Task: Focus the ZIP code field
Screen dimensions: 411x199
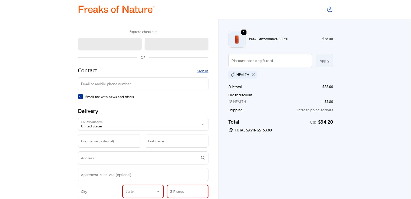Action: pos(188,191)
